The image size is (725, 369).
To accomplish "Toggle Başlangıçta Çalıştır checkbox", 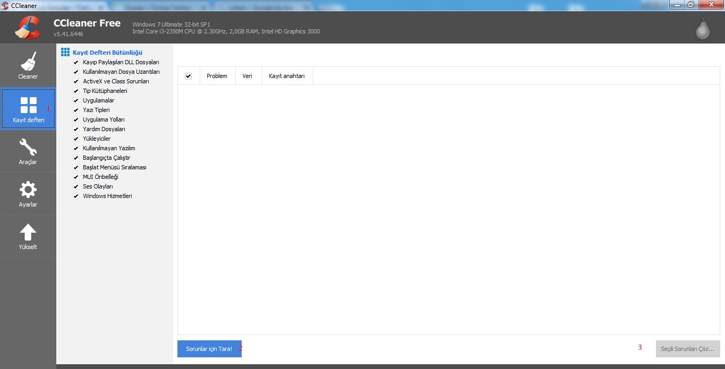I will click(x=76, y=158).
